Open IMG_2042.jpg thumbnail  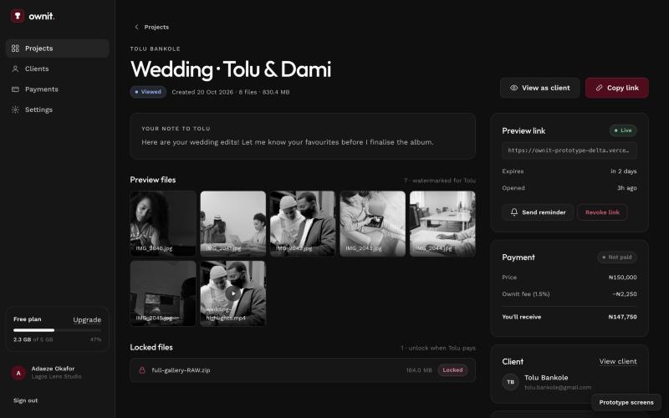[303, 223]
